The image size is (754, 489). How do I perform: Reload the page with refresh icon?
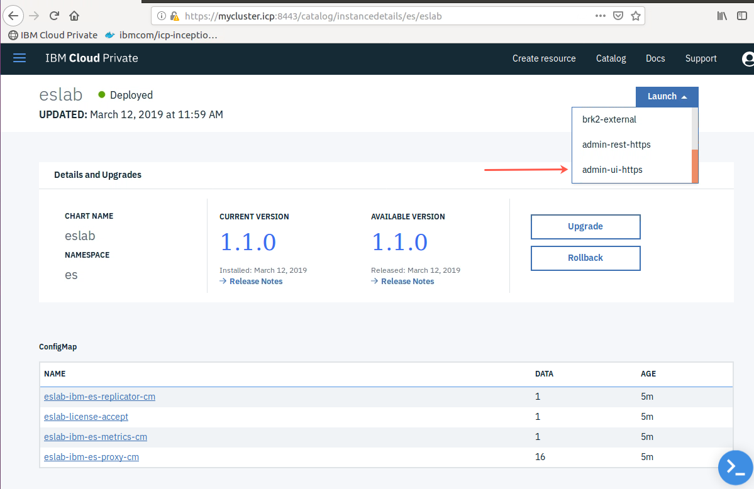point(54,16)
